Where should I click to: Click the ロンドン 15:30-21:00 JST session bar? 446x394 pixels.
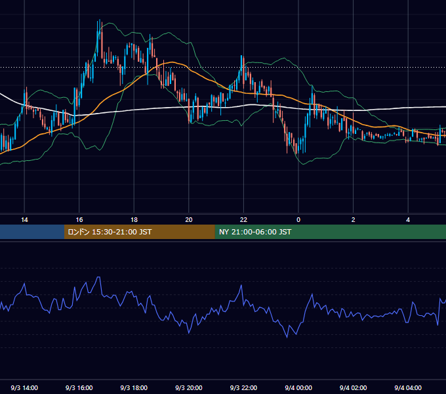(x=139, y=232)
